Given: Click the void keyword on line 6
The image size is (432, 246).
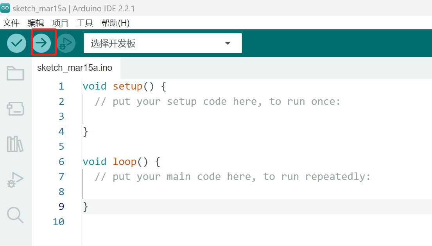Looking at the screenshot, I should click(95, 162).
